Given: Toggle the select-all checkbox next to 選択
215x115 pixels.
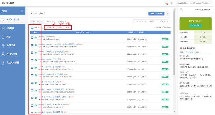Looking at the screenshot, I should (32, 28).
